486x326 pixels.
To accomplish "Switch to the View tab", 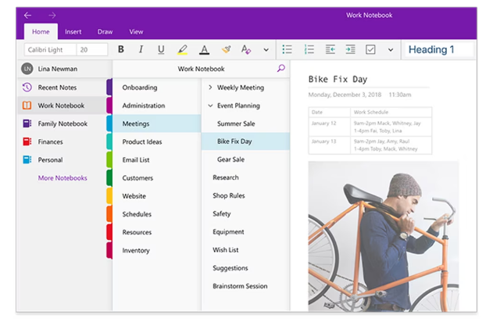I will 136,31.
